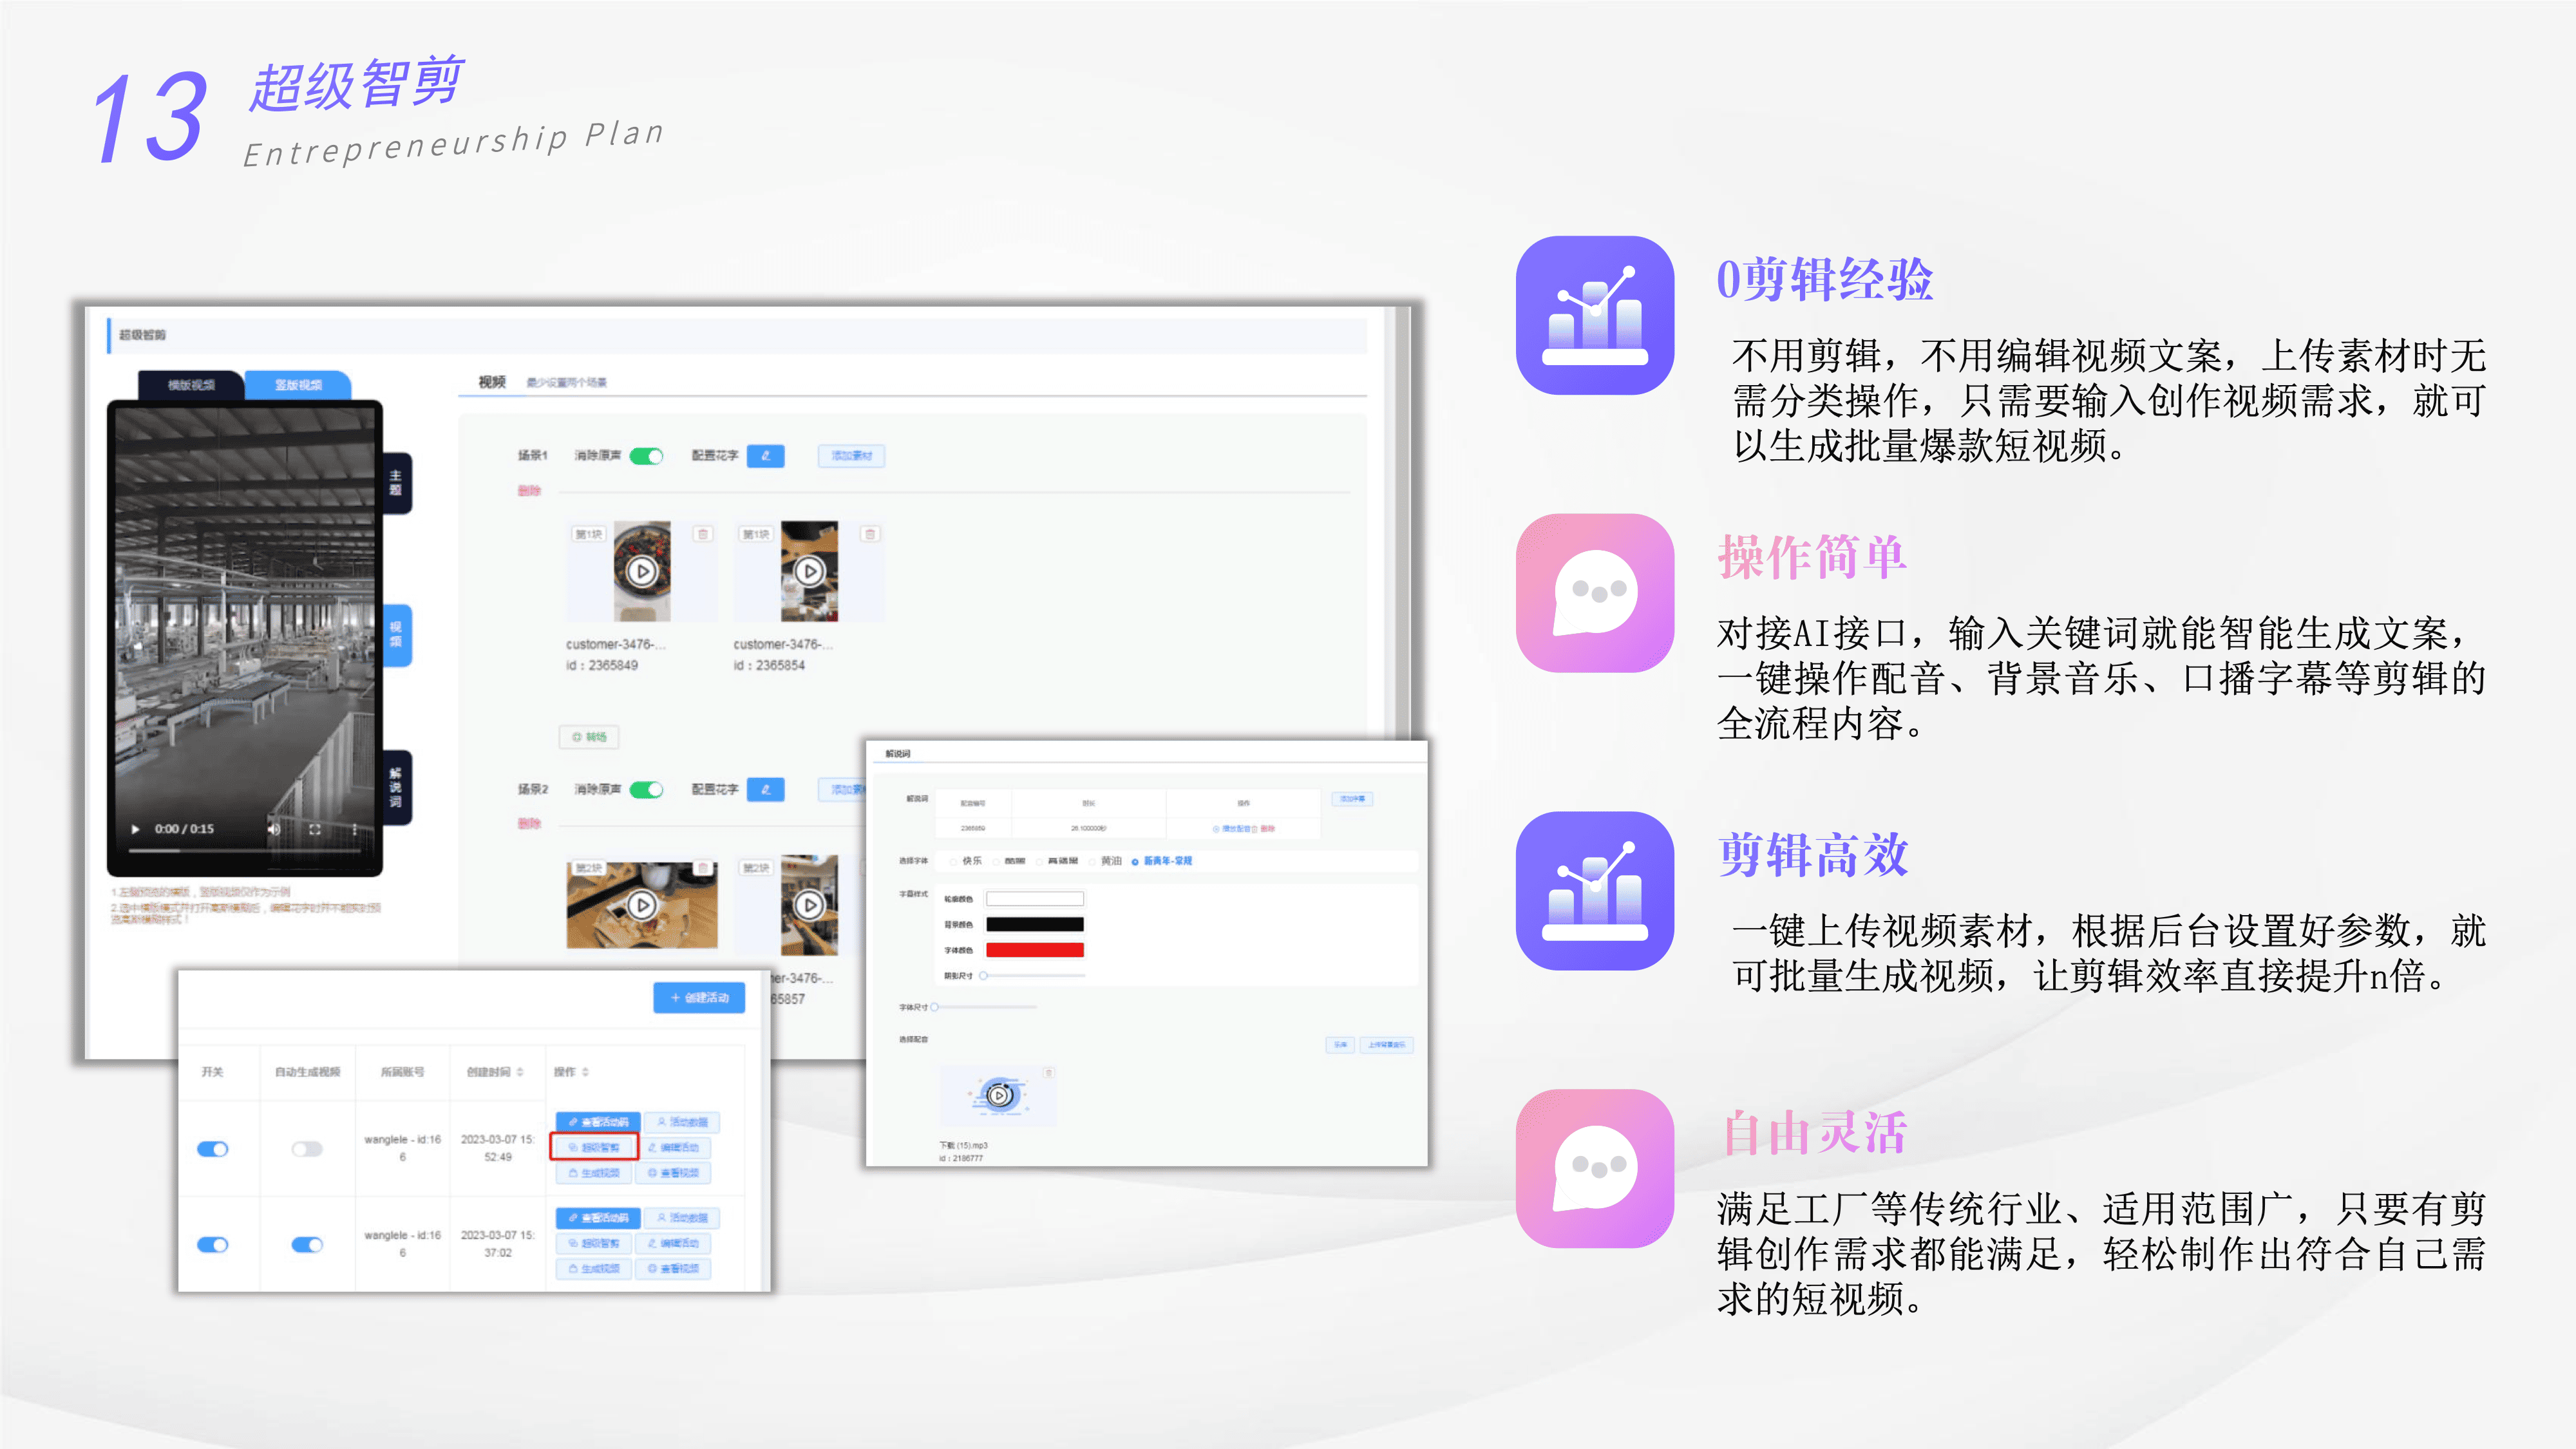This screenshot has height=1449, width=2576.
Task: Delete the 下载(15).mp3 audio via its trash icon
Action: click(1048, 1072)
